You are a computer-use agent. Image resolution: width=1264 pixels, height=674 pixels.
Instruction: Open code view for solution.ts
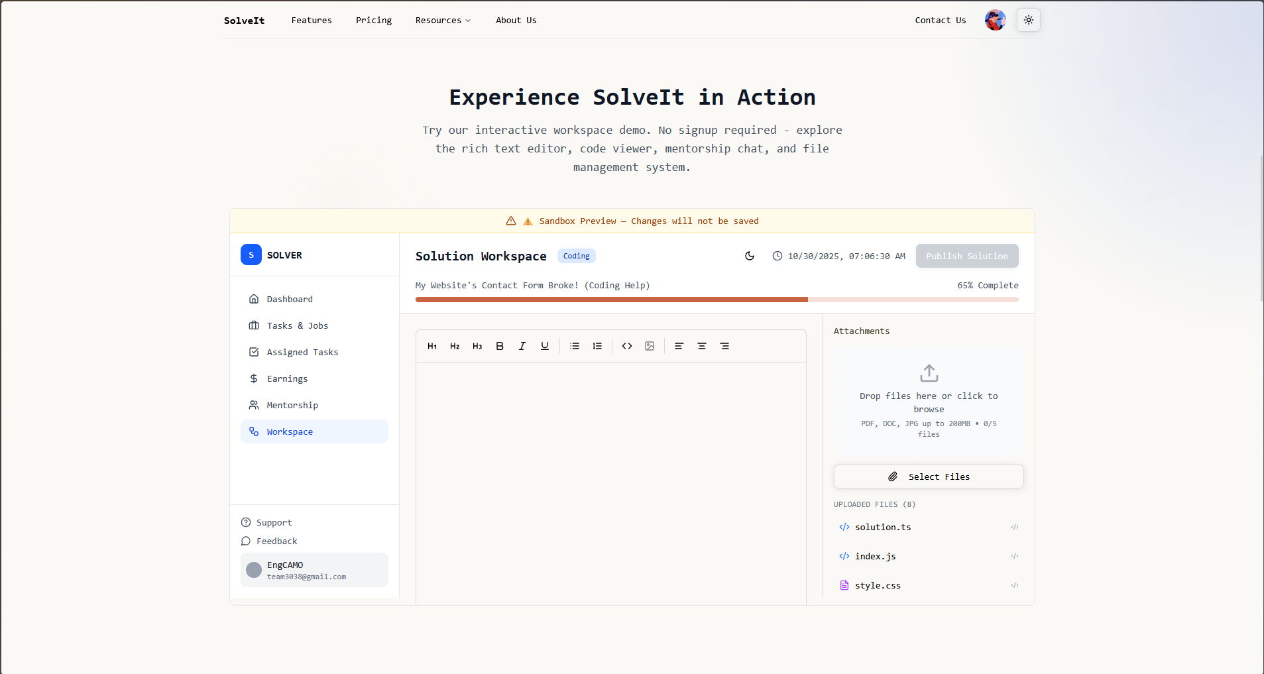tap(1015, 528)
